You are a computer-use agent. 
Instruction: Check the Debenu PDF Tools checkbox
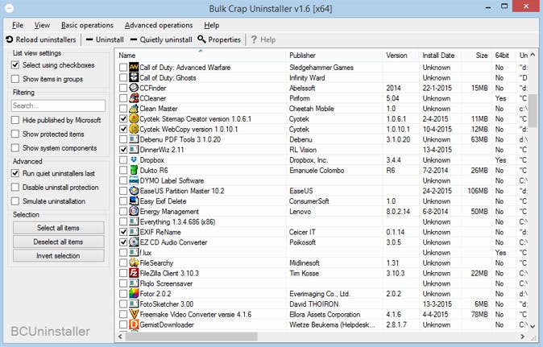point(123,139)
